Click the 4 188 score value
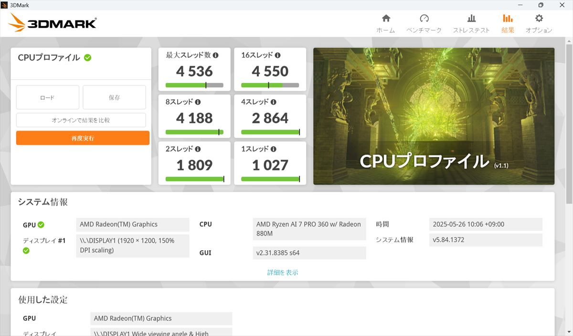Screen dimensions: 573x336 point(194,118)
